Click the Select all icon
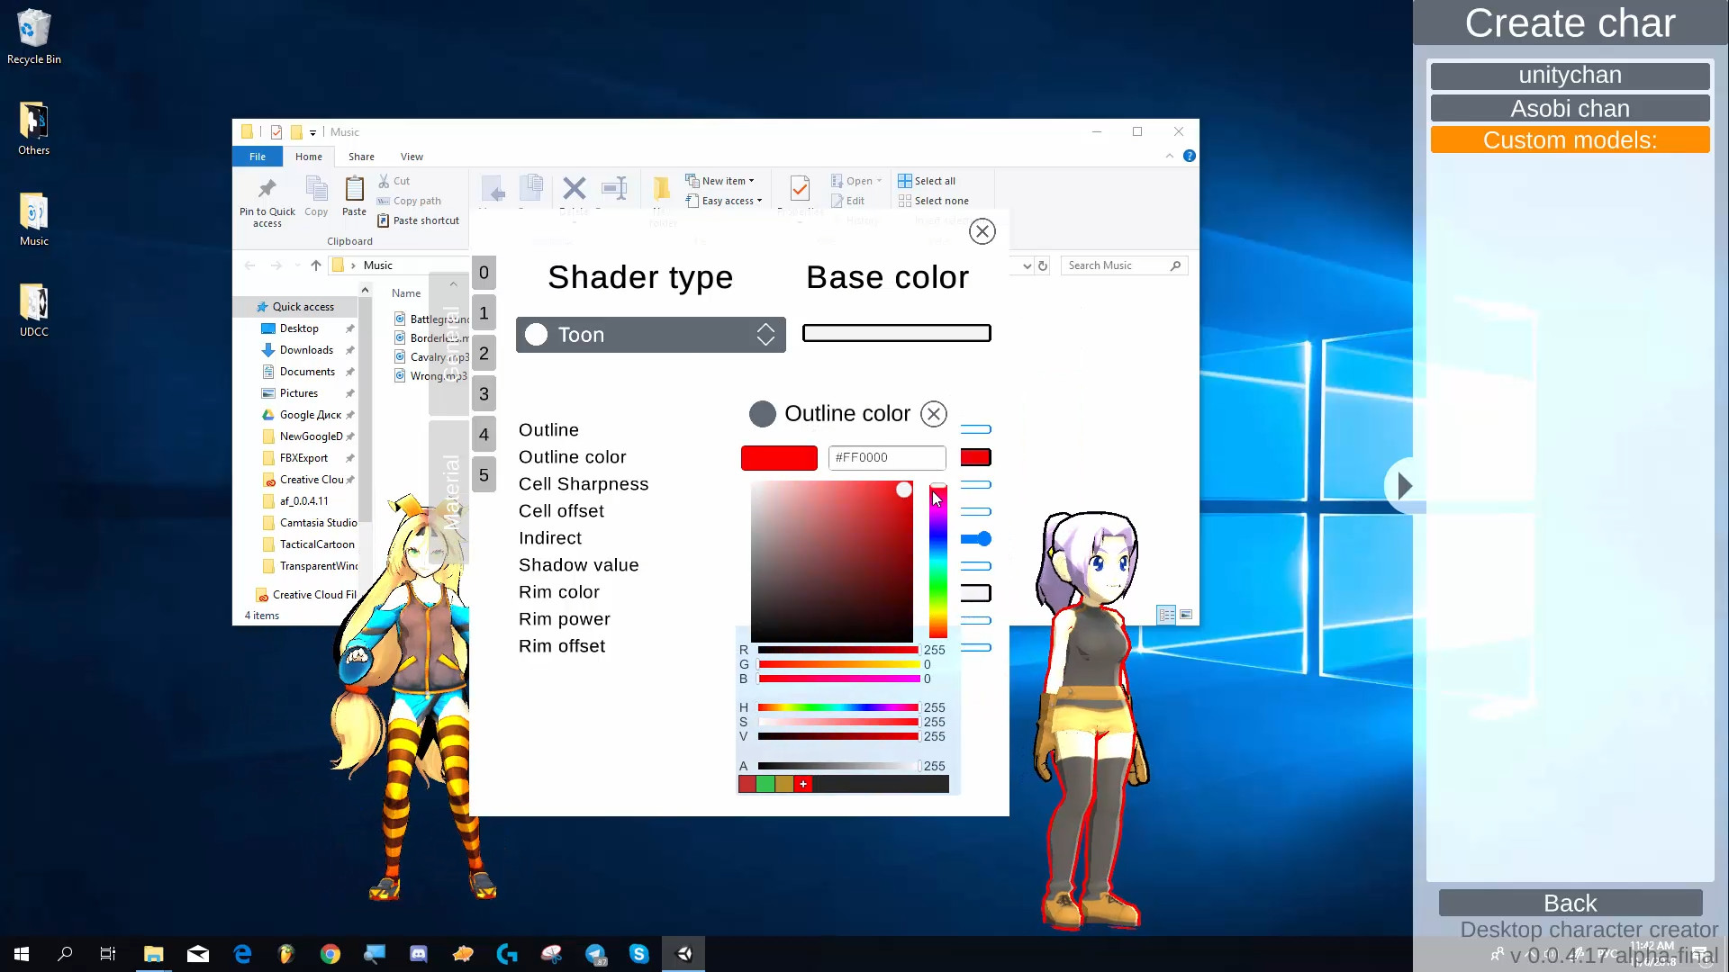Image resolution: width=1729 pixels, height=972 pixels. pyautogui.click(x=903, y=180)
